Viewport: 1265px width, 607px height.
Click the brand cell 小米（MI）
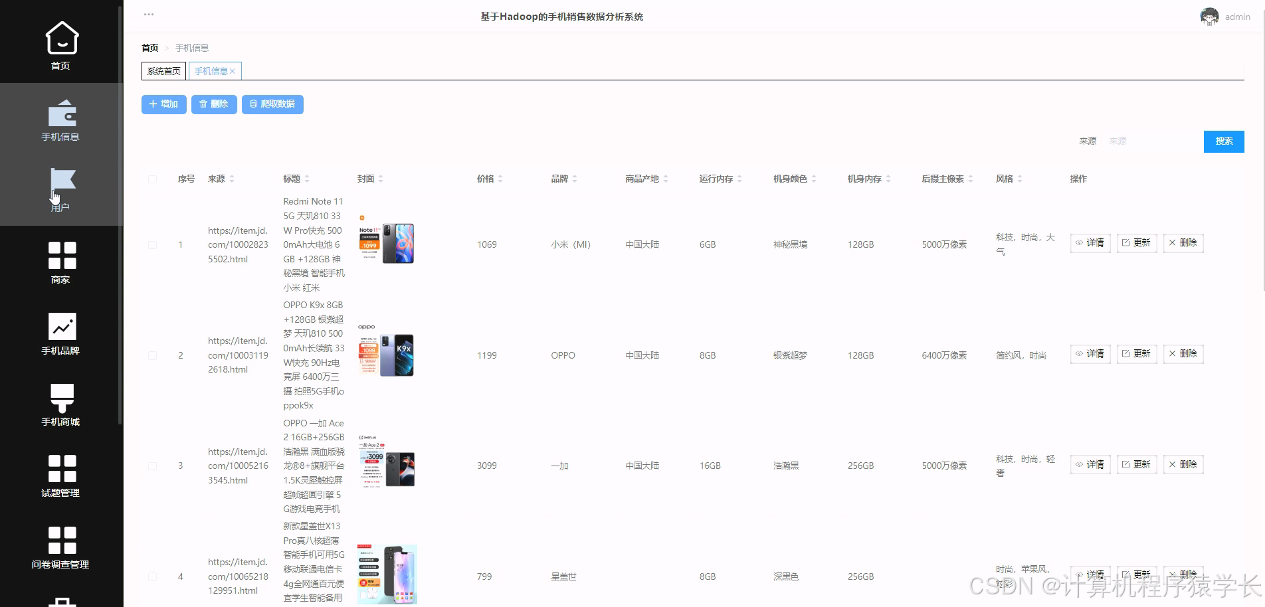pos(571,245)
